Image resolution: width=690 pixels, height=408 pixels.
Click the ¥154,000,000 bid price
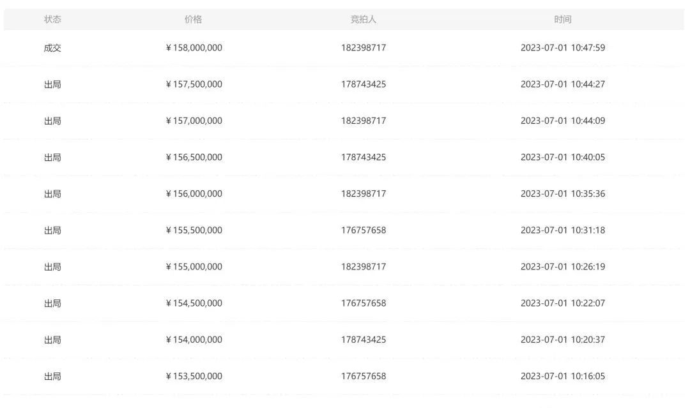coord(194,340)
